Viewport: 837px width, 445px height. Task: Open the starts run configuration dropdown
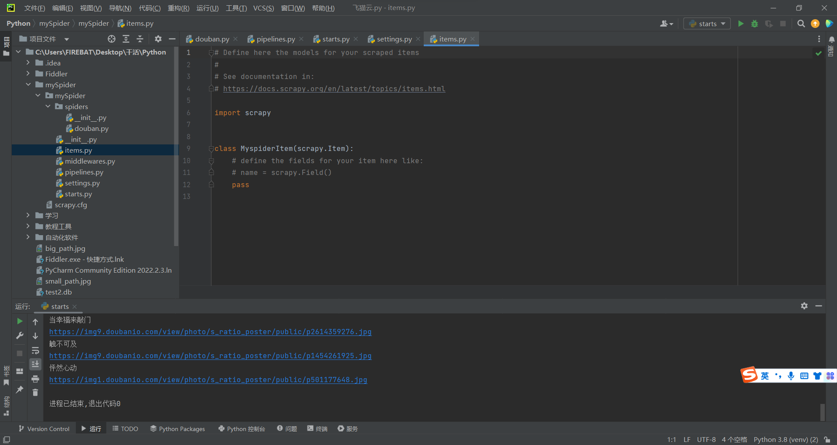707,24
